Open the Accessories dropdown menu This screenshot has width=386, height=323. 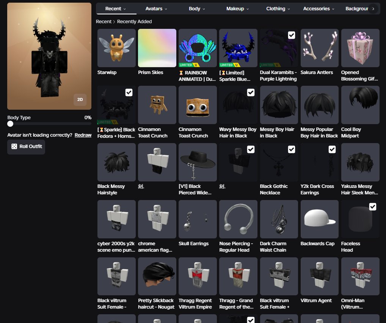(319, 9)
